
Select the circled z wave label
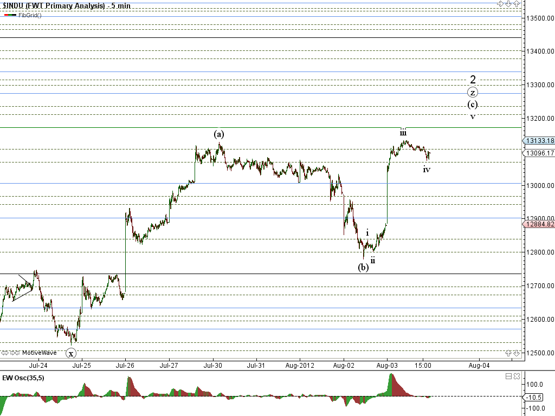473,92
